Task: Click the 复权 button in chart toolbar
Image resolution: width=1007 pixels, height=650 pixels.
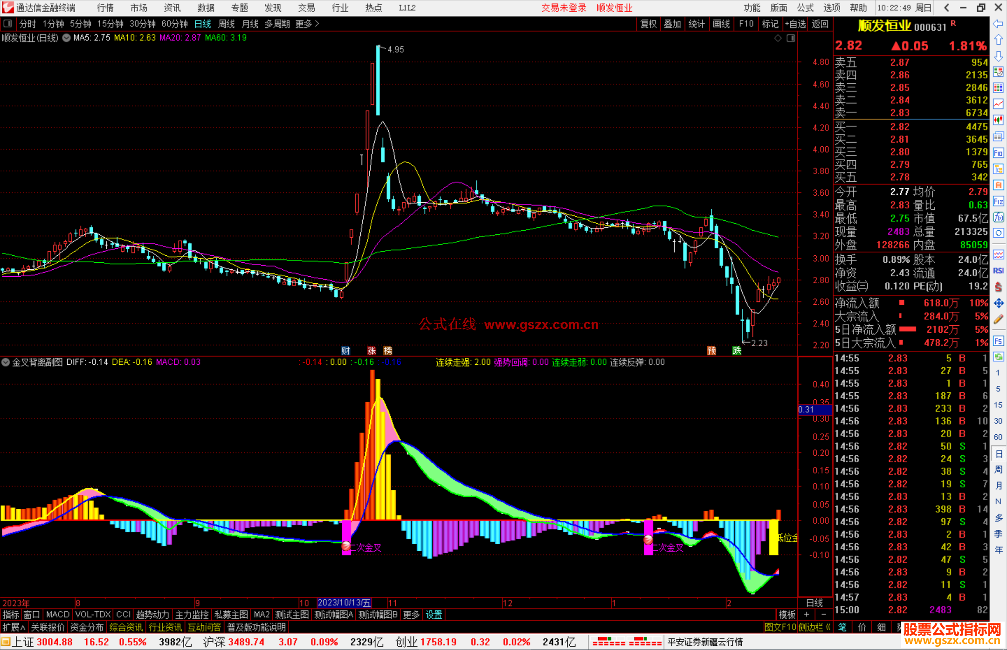Action: tap(648, 24)
